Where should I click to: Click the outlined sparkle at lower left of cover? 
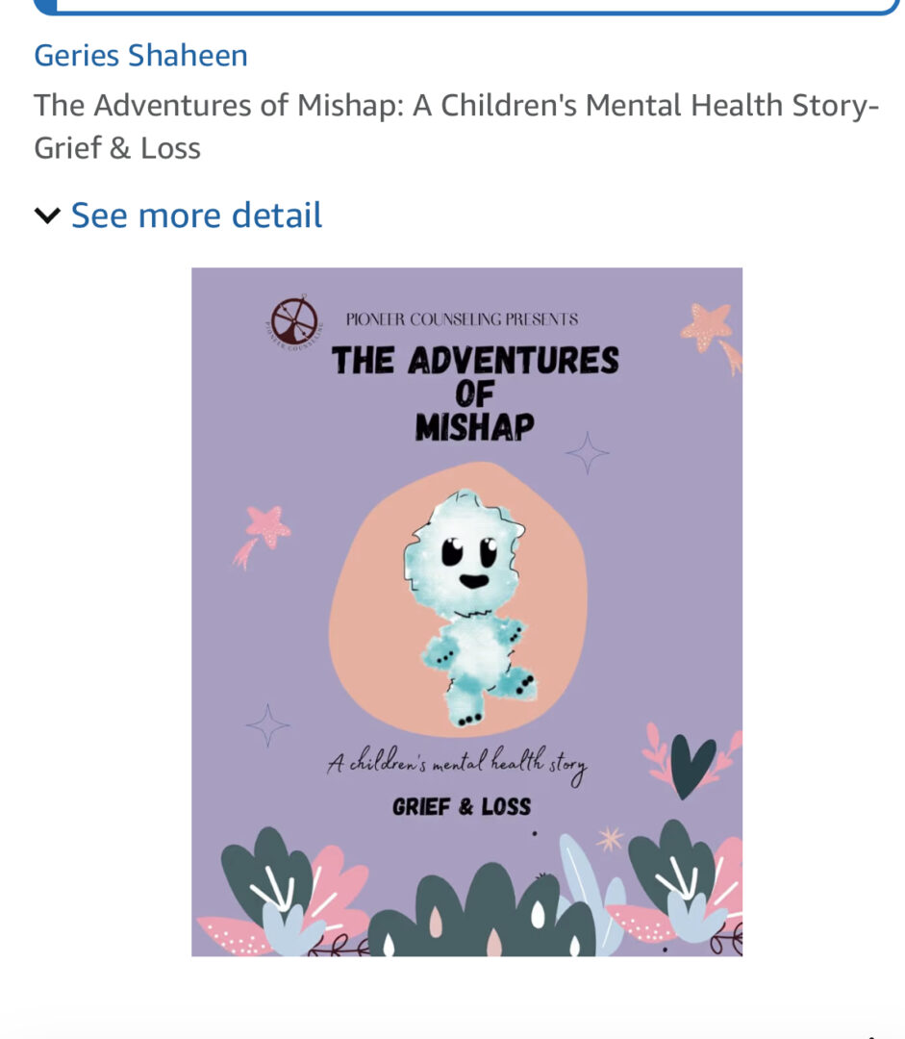pos(267,725)
